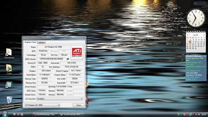Image resolution: width=208 pixels, height=117 pixels.
Task: Select day 15 in calendar gadget
Action: point(190,44)
